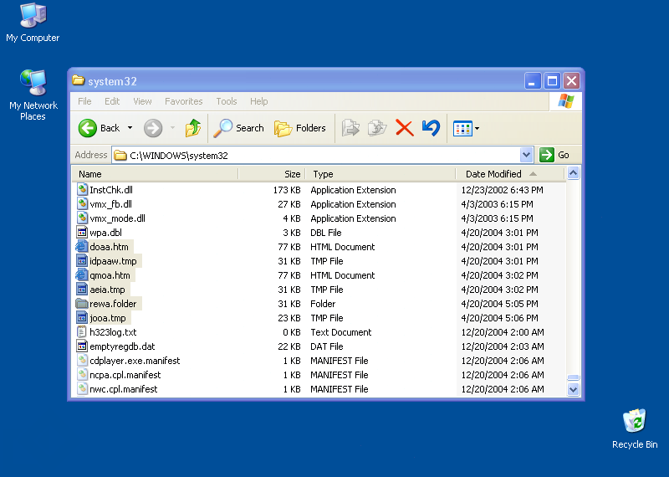Click the Windows flag logo in menu bar
The height and width of the screenshot is (477, 669).
tap(566, 101)
